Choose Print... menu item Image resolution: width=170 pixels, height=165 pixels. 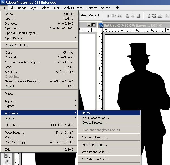39,137
